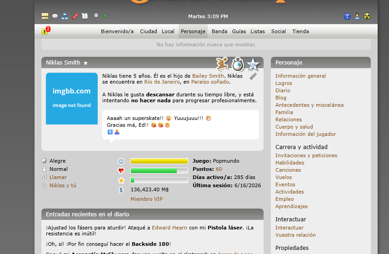Open Eventos in the sidebar
Image resolution: width=389 pixels, height=254 pixels.
pos(285,184)
